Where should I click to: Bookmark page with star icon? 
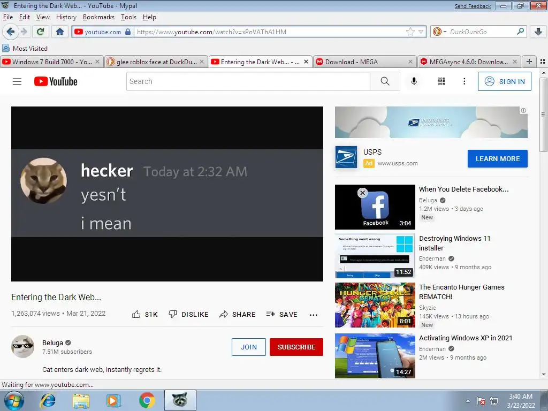(410, 32)
